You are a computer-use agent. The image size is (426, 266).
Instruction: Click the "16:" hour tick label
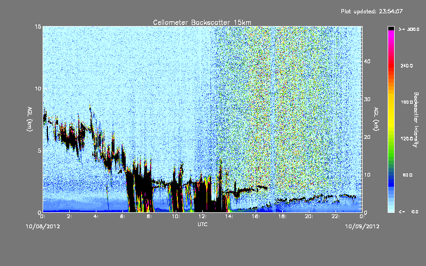pyautogui.click(x=256, y=217)
